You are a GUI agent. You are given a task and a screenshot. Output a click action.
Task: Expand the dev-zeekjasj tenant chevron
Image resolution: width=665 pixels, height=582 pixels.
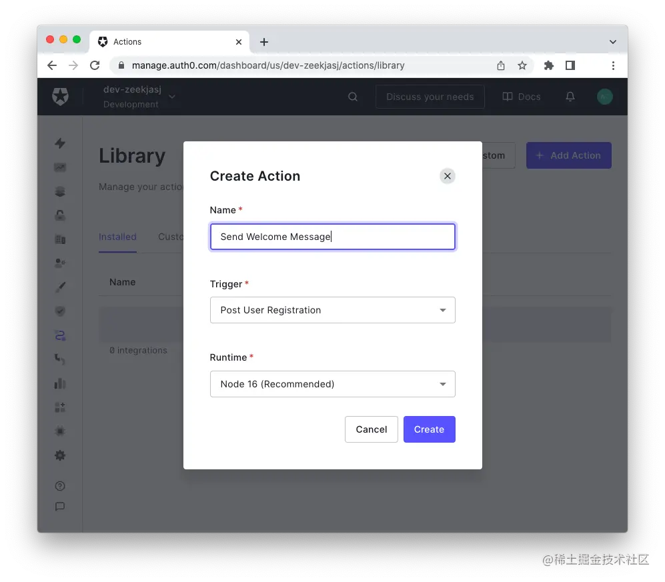[172, 97]
